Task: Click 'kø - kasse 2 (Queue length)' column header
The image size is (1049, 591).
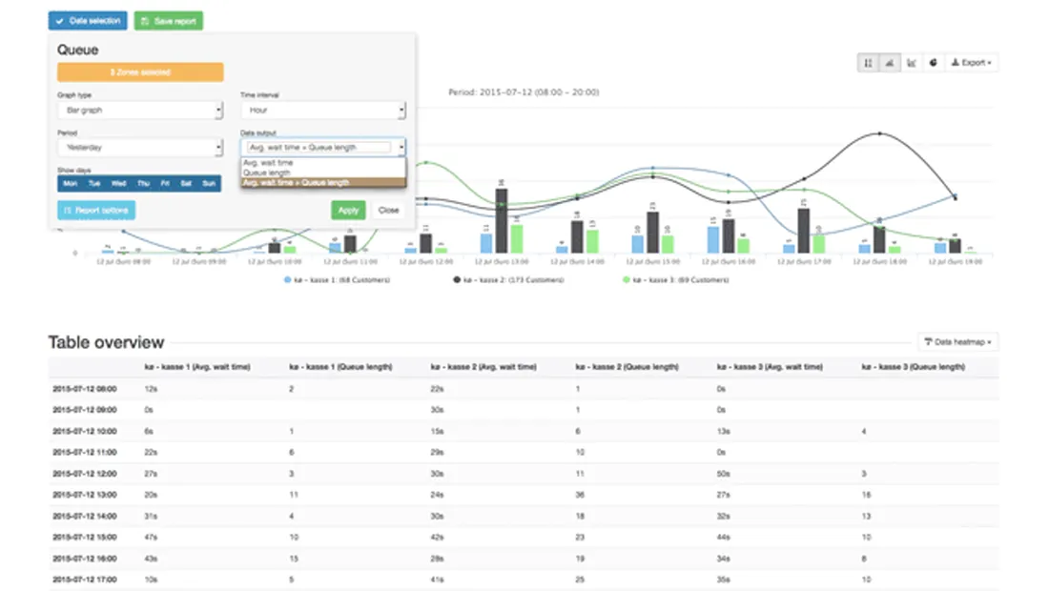Action: pos(627,367)
